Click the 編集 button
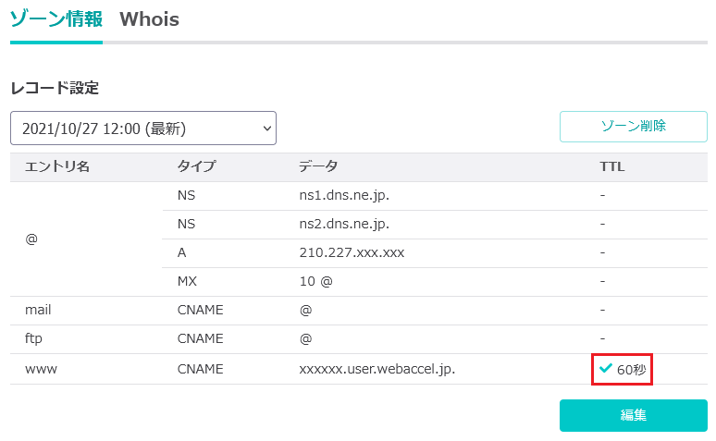The image size is (716, 441). click(x=634, y=415)
